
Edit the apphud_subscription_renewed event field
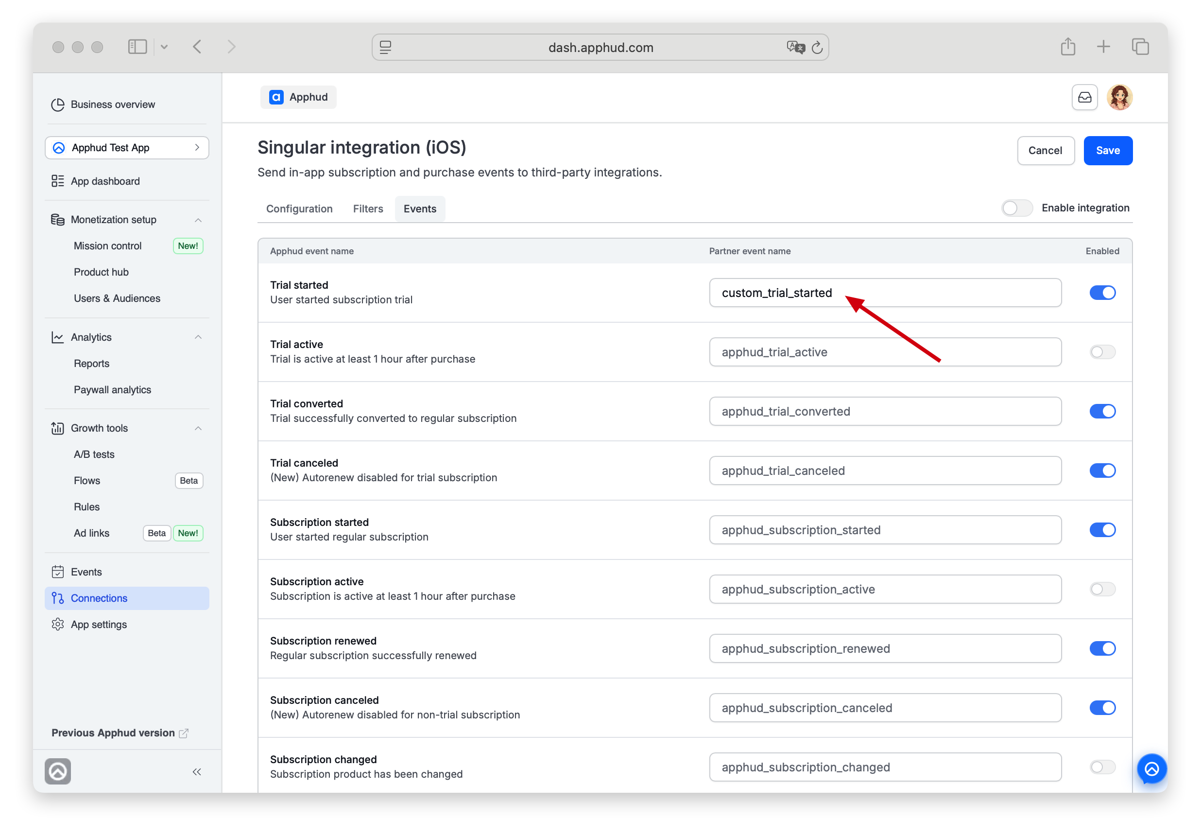pos(885,648)
